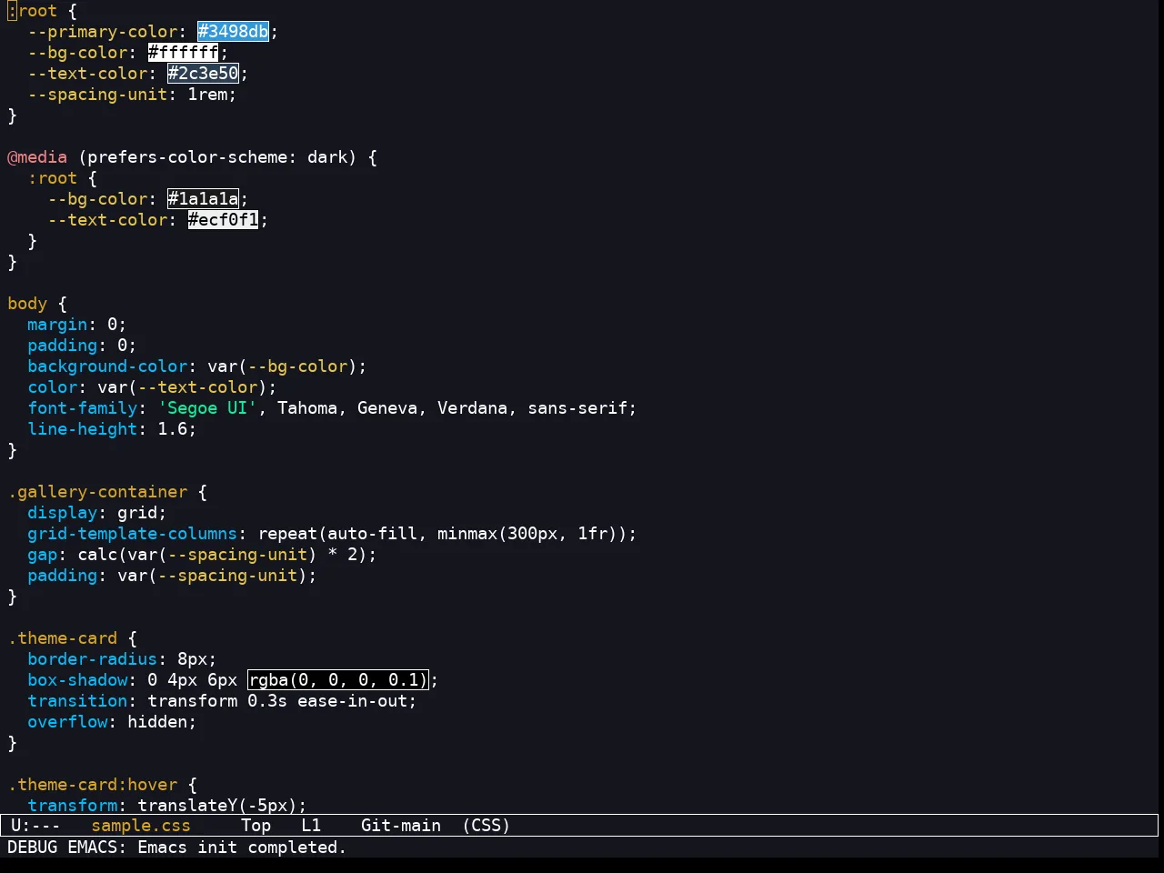Click the overflow: hidden line
The width and height of the screenshot is (1164, 873).
click(112, 722)
